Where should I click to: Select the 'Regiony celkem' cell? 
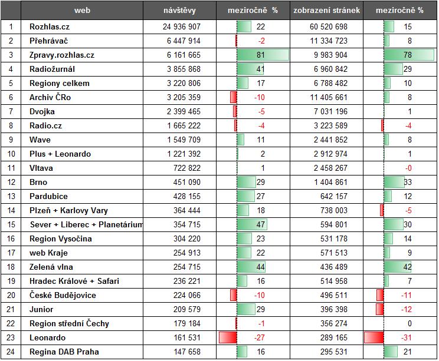pyautogui.click(x=82, y=83)
